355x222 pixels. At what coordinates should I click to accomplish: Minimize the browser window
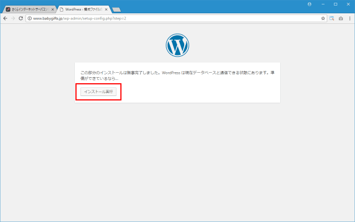click(x=323, y=4)
